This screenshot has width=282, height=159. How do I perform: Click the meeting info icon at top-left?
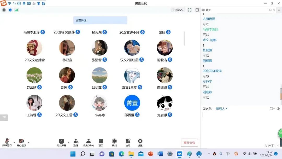[4, 10]
